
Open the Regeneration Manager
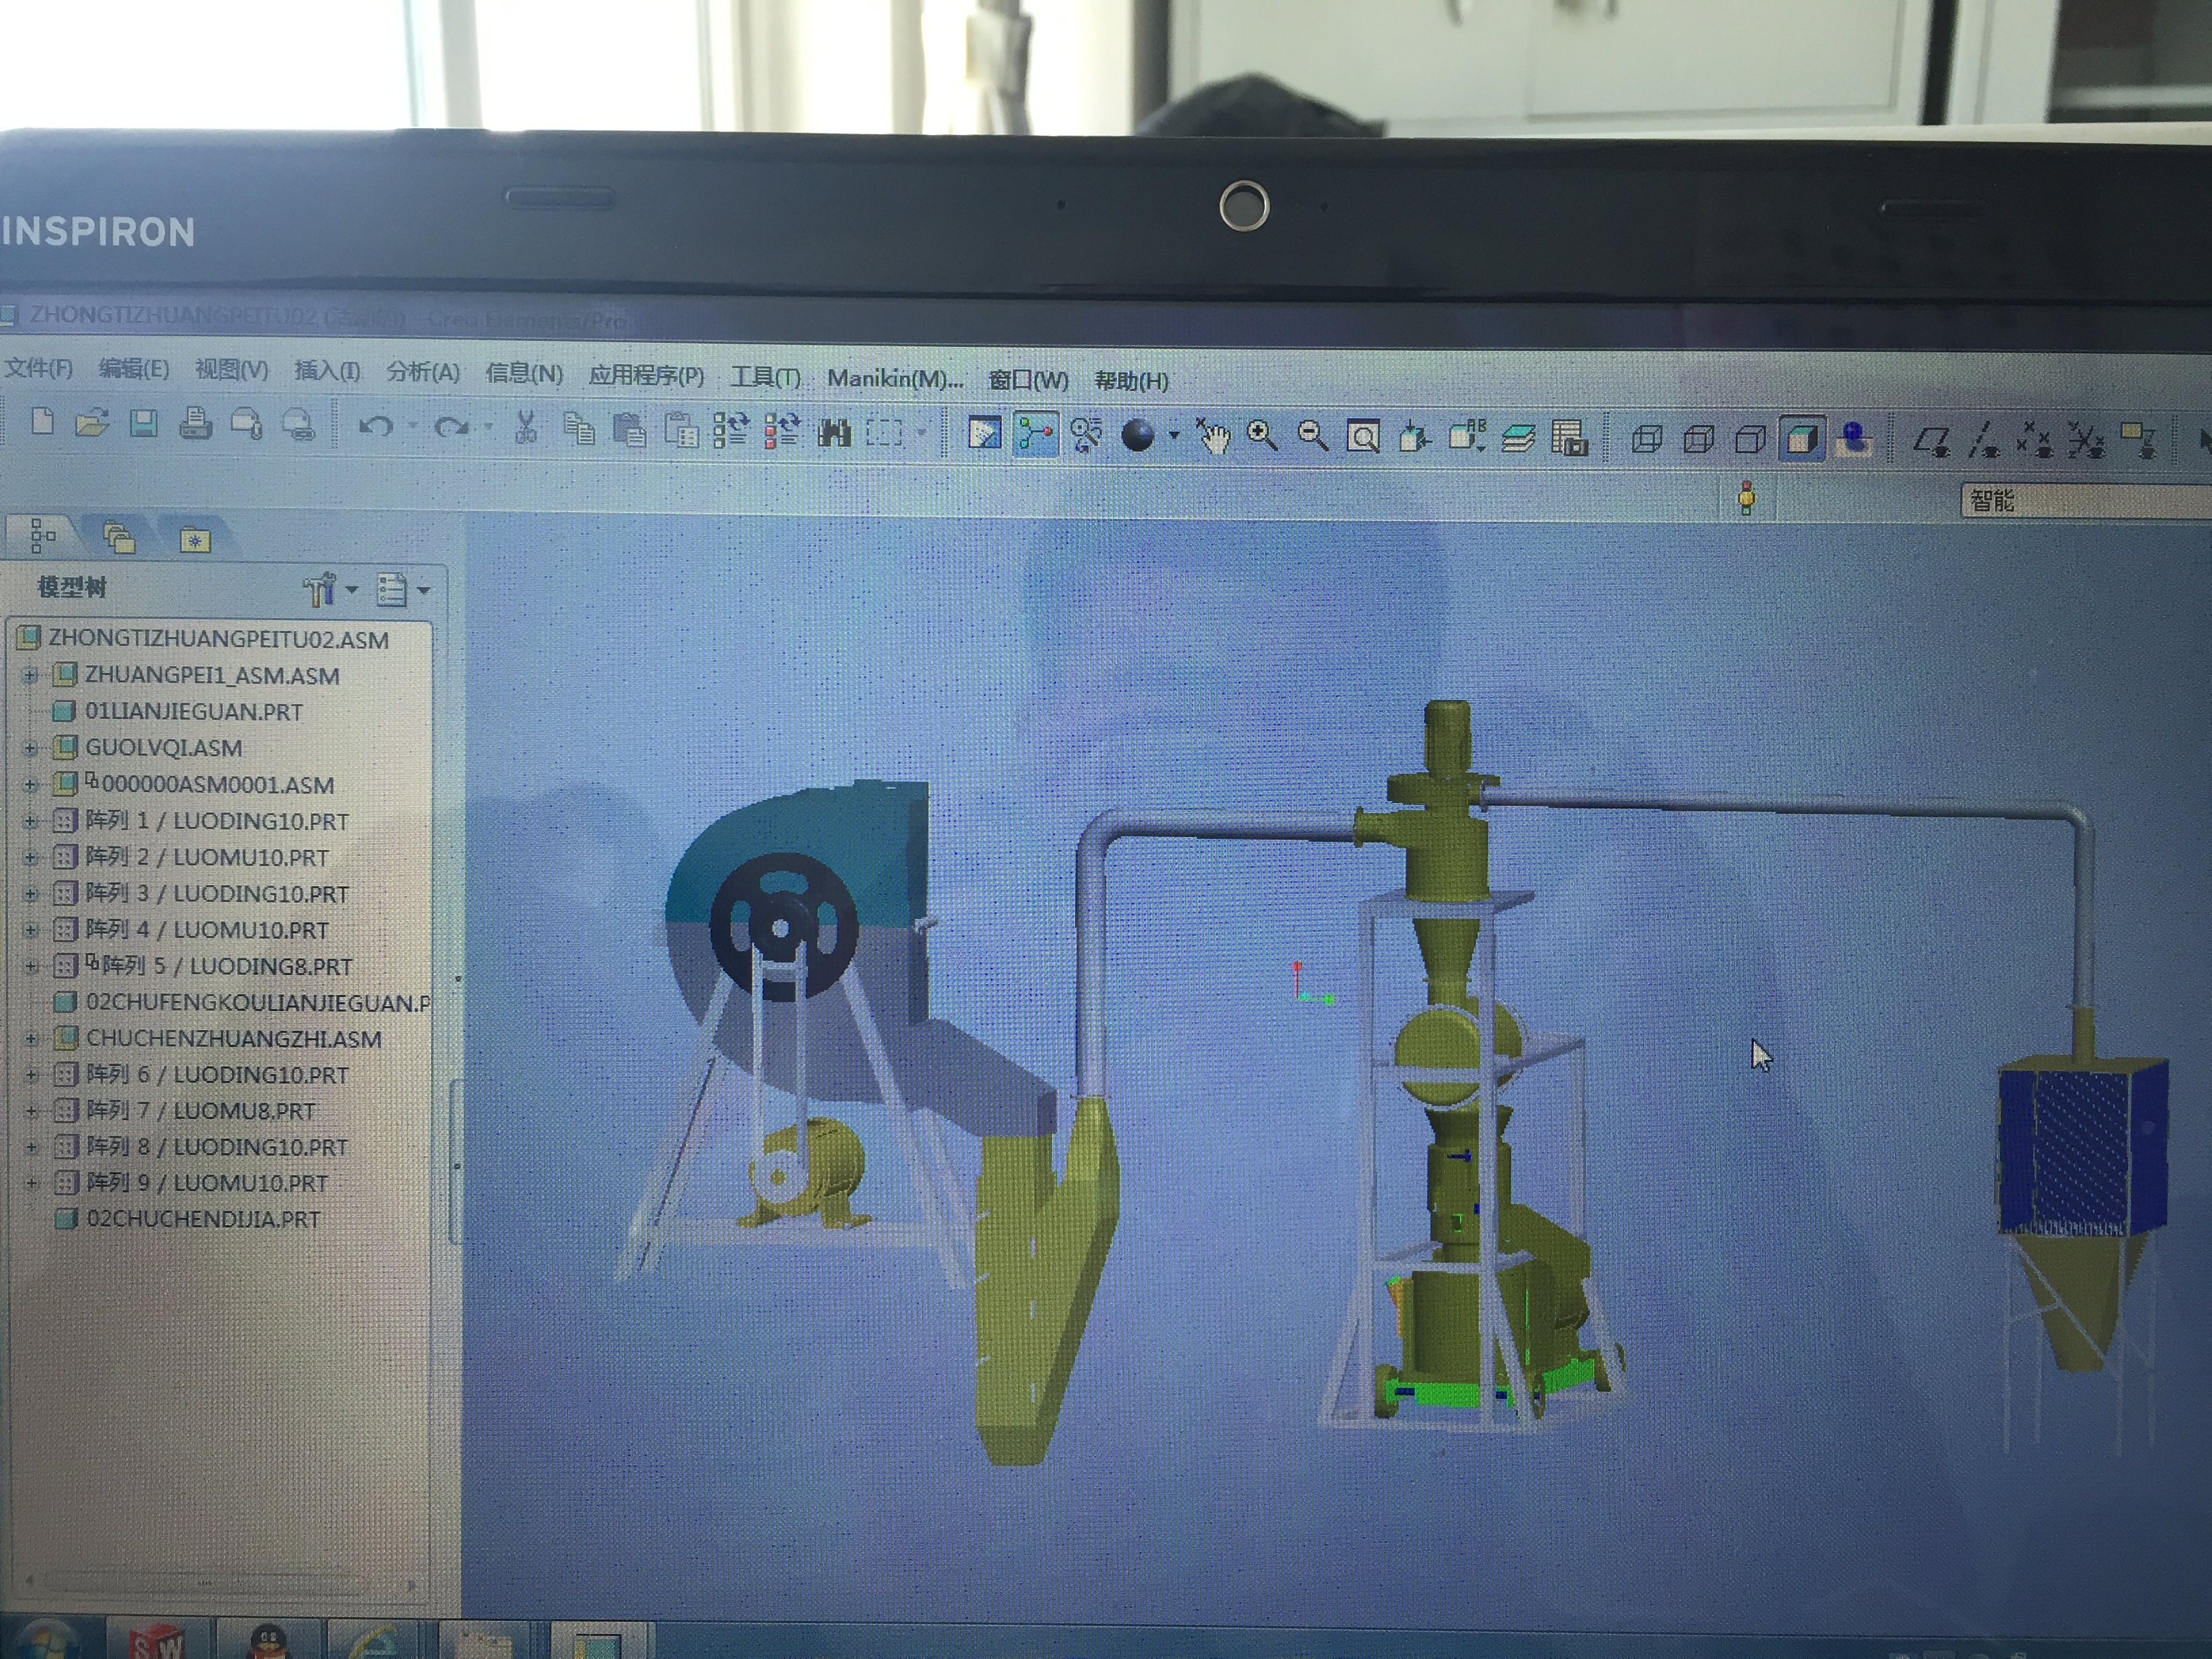[x=782, y=432]
